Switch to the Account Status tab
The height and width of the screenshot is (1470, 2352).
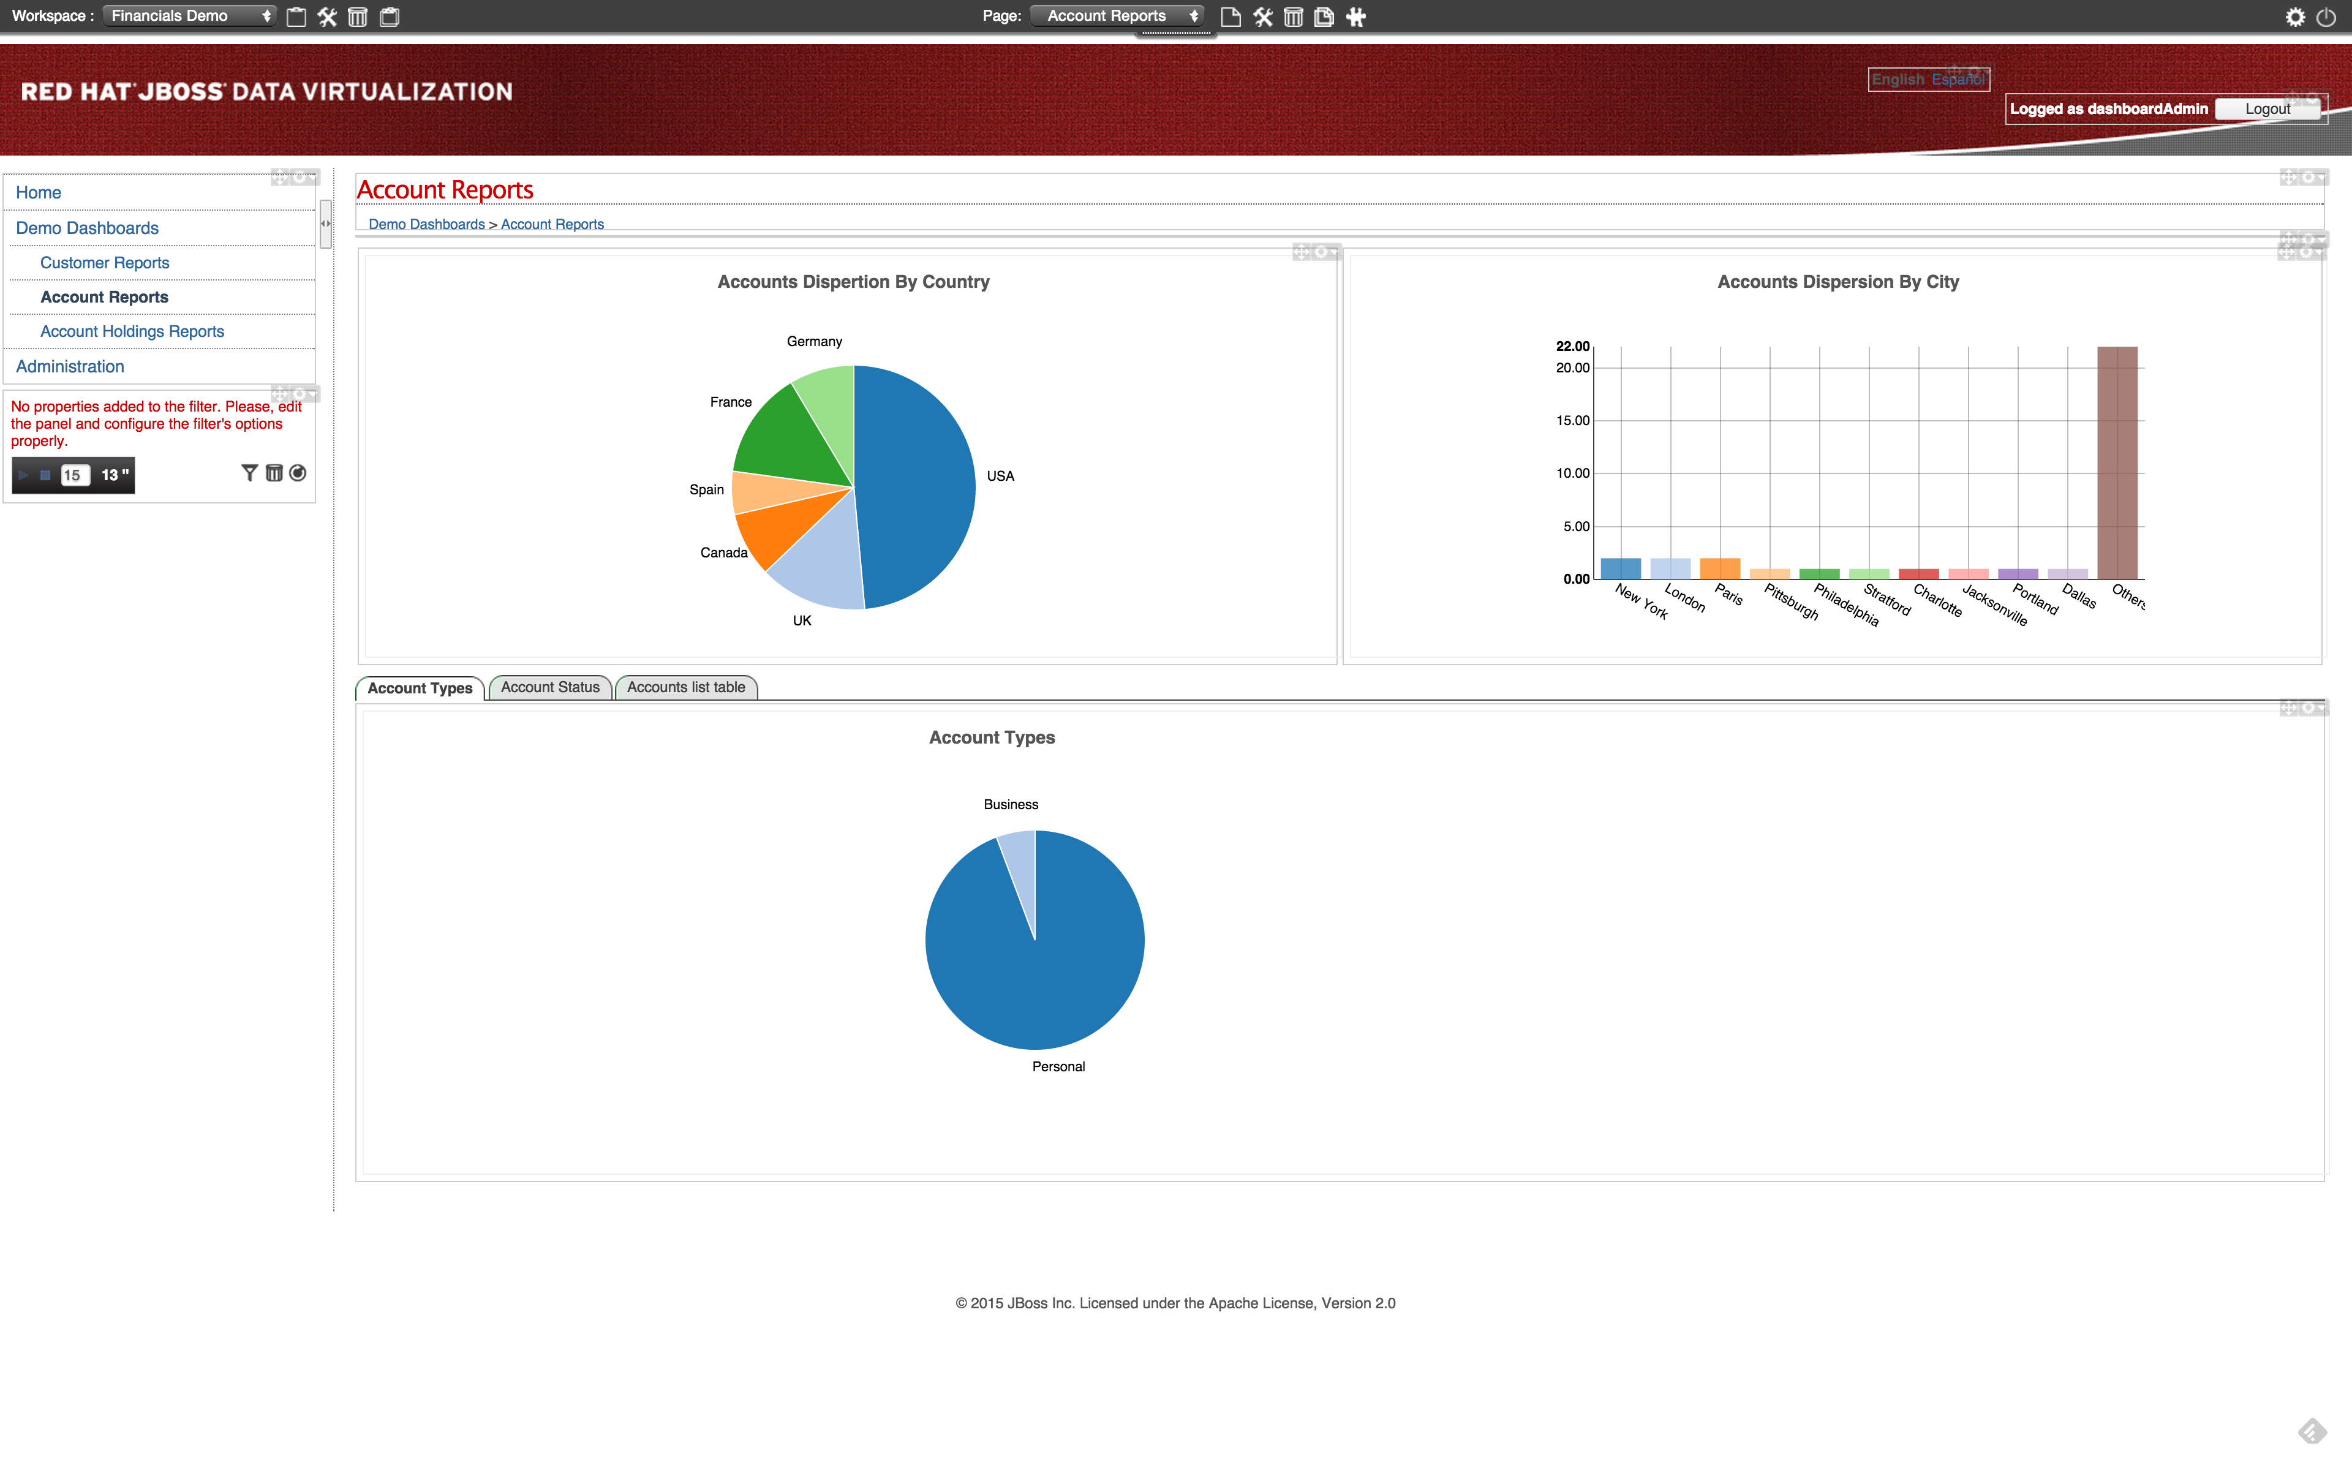tap(550, 687)
